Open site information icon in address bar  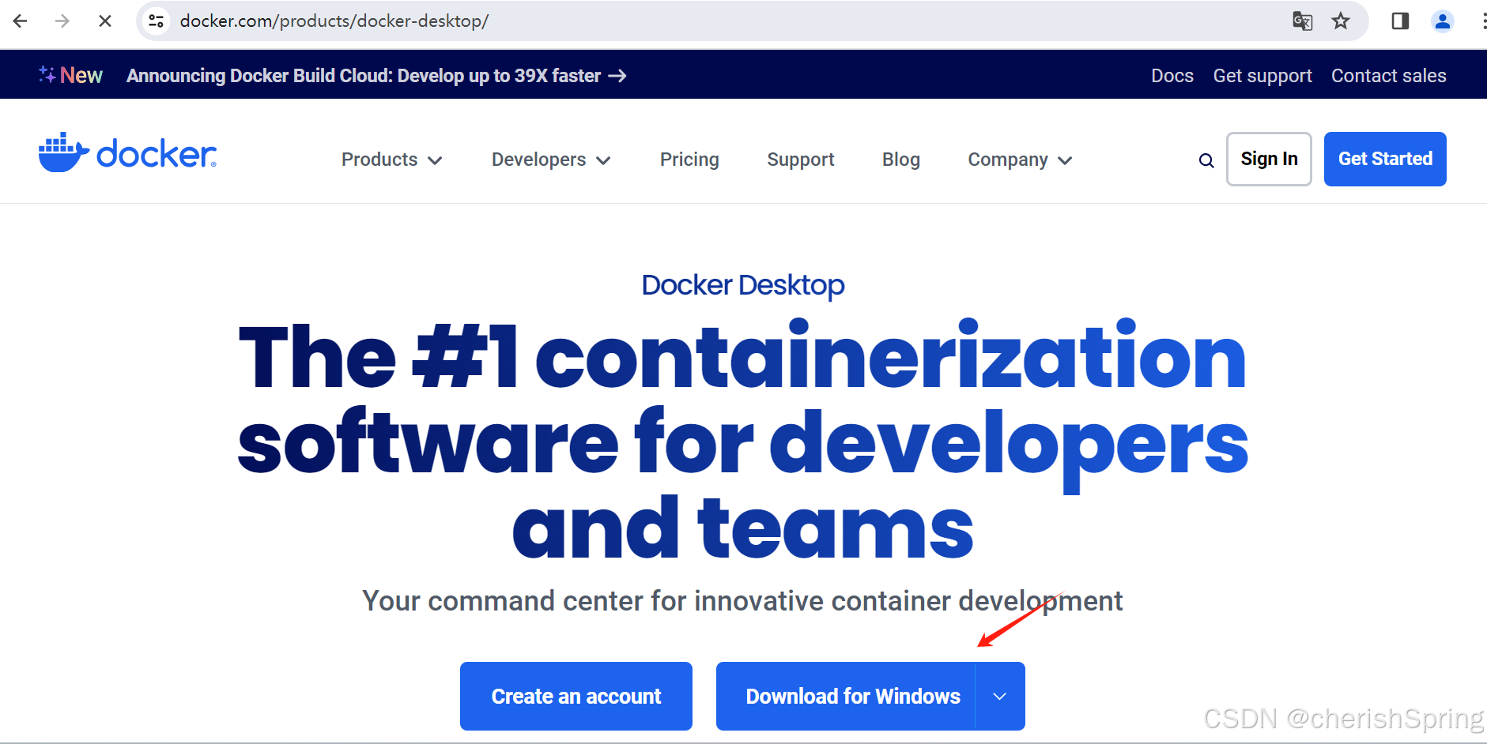[157, 21]
